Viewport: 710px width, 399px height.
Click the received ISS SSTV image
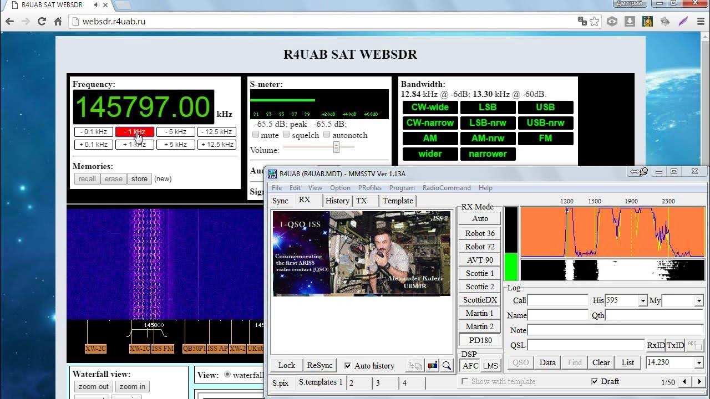[x=361, y=253]
